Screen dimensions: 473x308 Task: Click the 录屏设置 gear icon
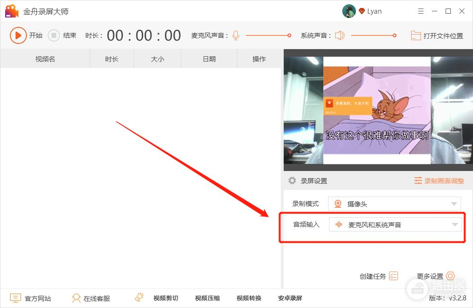click(x=292, y=181)
